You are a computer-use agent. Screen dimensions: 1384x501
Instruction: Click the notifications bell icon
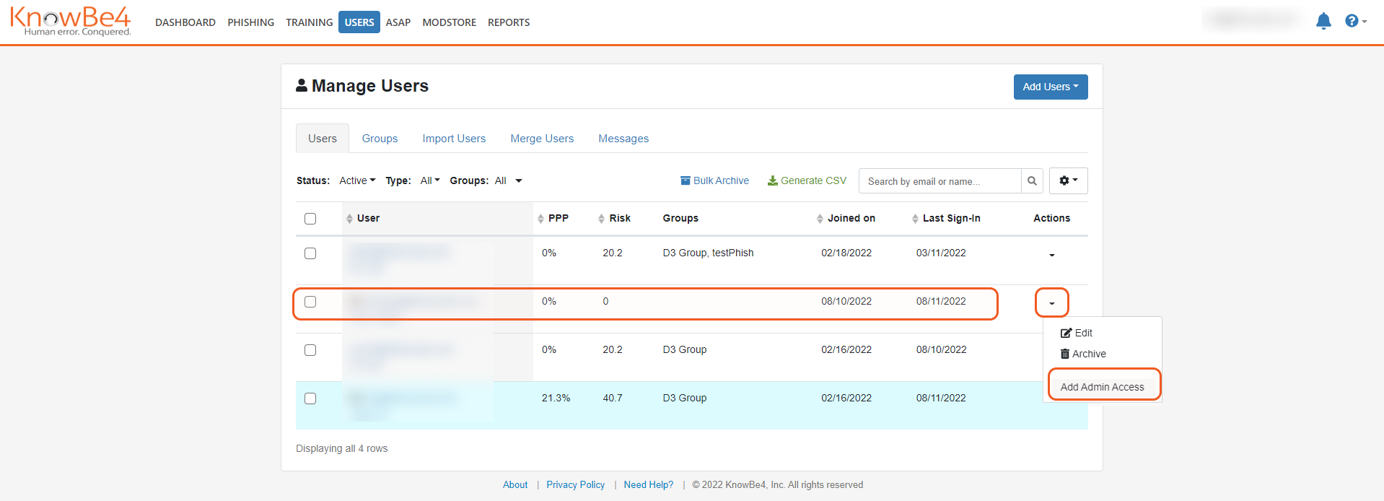pos(1323,21)
